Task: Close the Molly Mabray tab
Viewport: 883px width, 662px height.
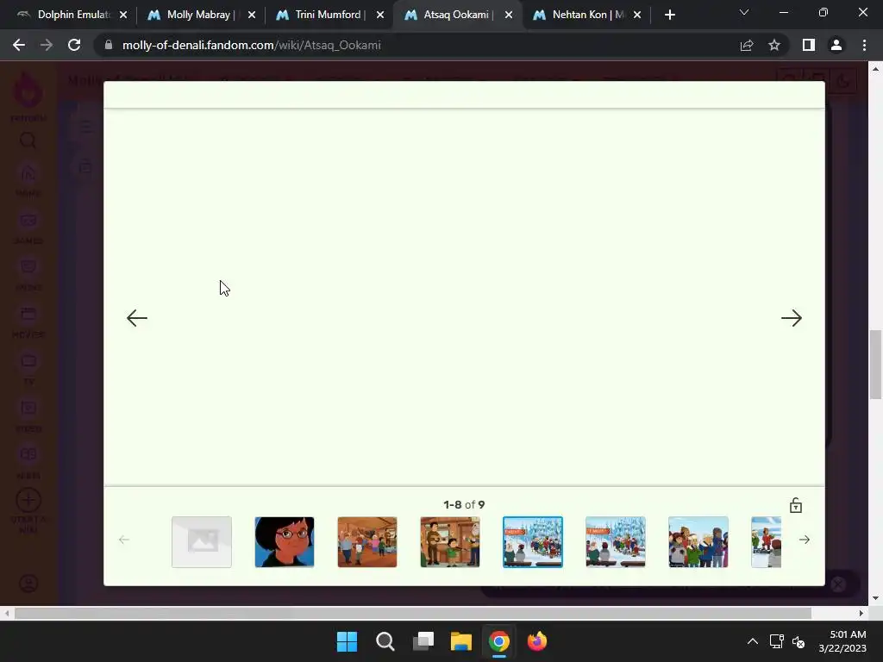Action: tap(252, 15)
